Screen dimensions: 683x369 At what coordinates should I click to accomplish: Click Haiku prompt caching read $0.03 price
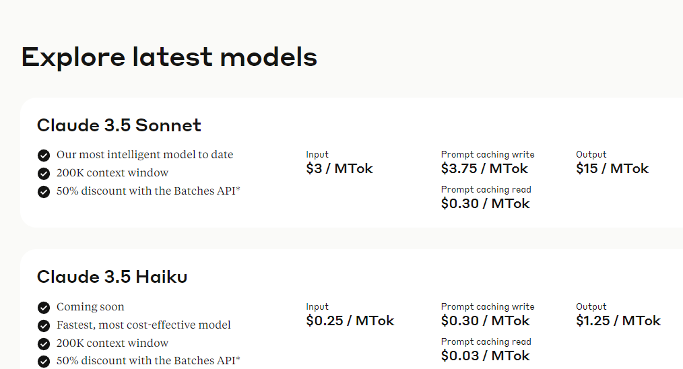coord(485,356)
